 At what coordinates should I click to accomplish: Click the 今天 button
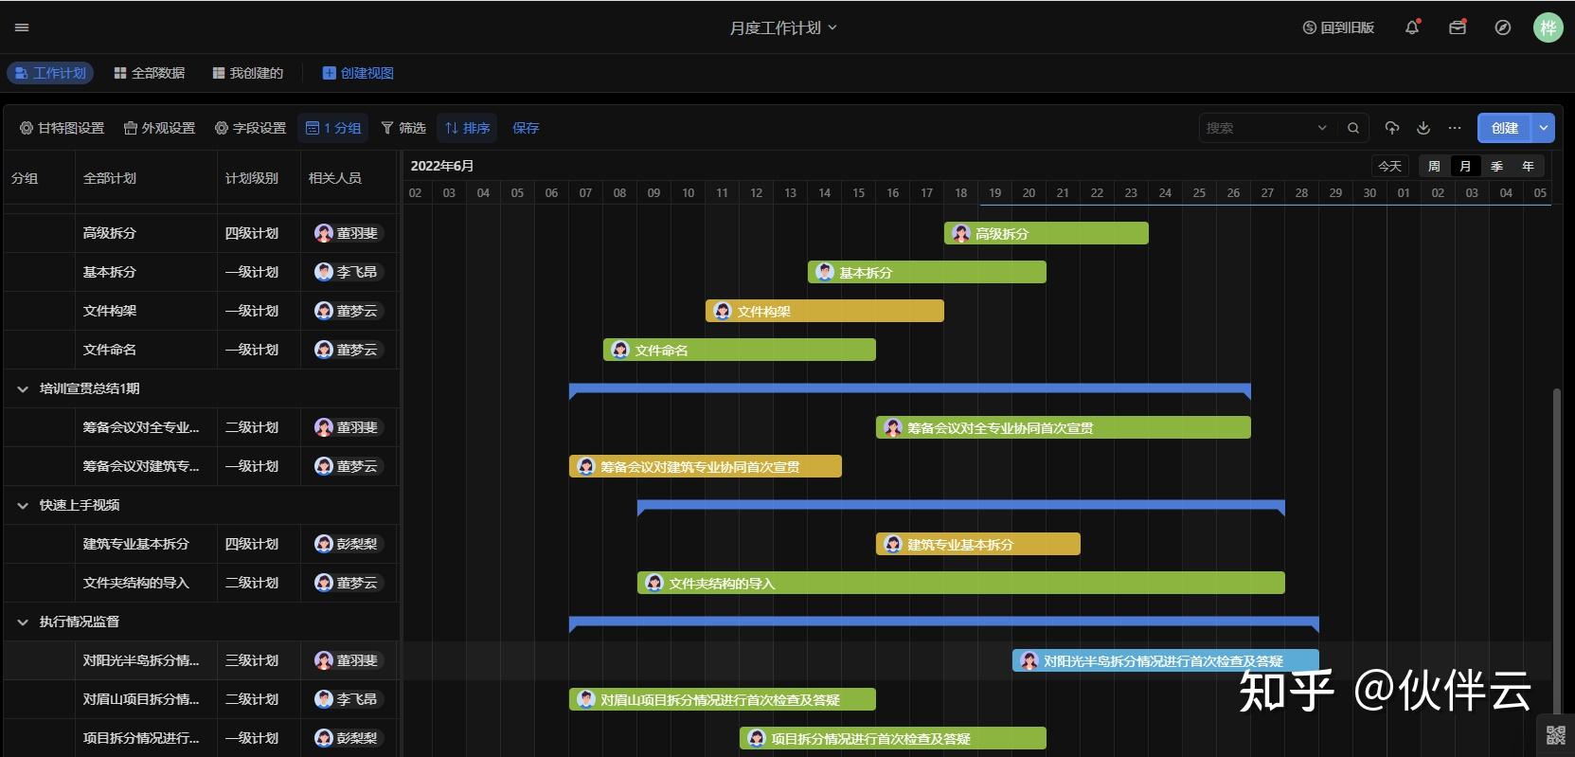1389,166
